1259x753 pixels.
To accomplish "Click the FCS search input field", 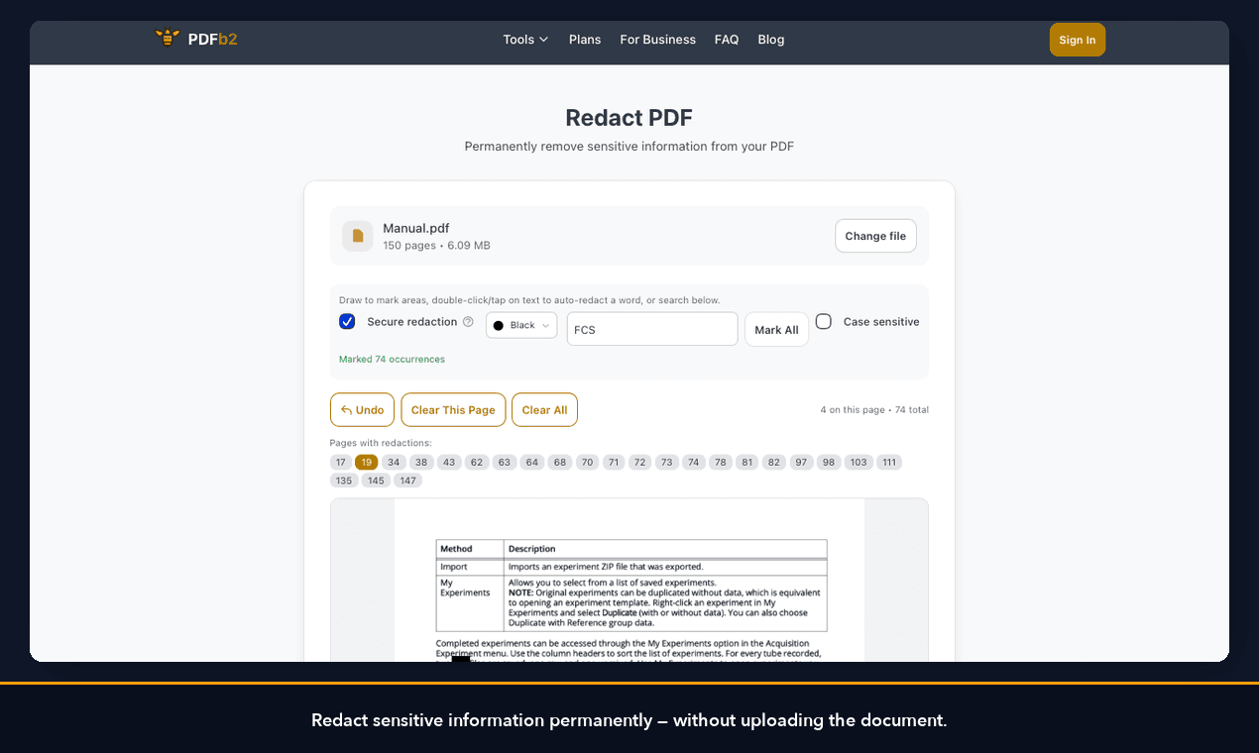I will click(651, 328).
